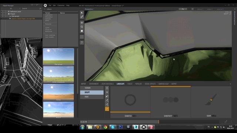Activate the rotate gizmo tool
This screenshot has width=237, height=133.
[82, 27]
